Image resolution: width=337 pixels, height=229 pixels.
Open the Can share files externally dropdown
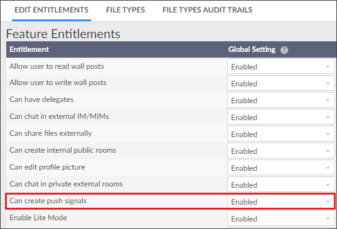tap(281, 135)
